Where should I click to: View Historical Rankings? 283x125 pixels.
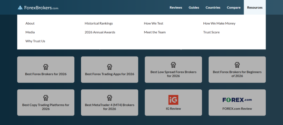[x=99, y=23]
